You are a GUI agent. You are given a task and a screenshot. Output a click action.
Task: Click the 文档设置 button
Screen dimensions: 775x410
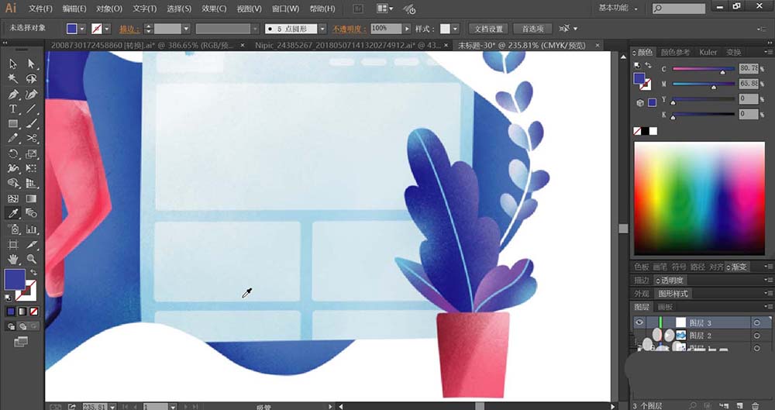click(x=489, y=29)
